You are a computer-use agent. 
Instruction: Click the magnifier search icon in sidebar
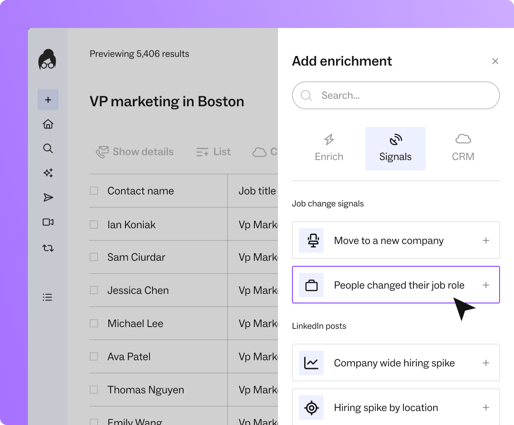point(48,148)
